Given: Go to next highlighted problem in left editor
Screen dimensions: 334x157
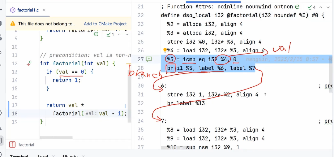Looking at the screenshot, I should tap(126, 35).
